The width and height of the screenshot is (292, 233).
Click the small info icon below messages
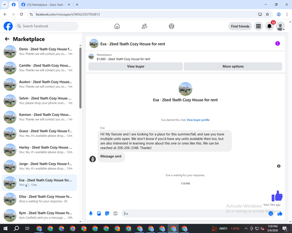(279, 166)
